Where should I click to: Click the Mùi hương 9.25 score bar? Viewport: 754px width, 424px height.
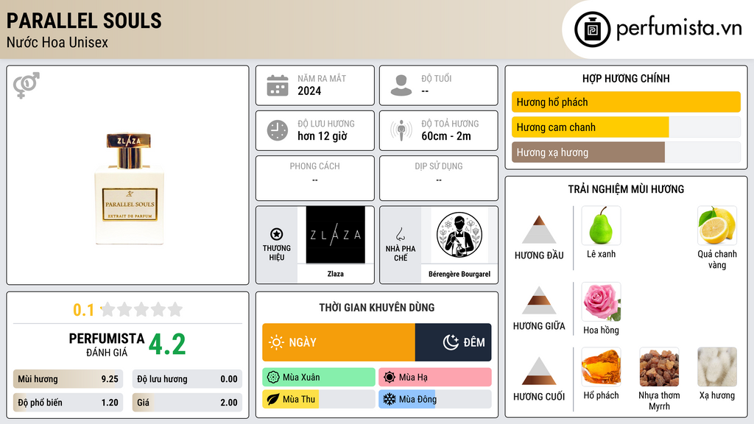[x=68, y=379]
